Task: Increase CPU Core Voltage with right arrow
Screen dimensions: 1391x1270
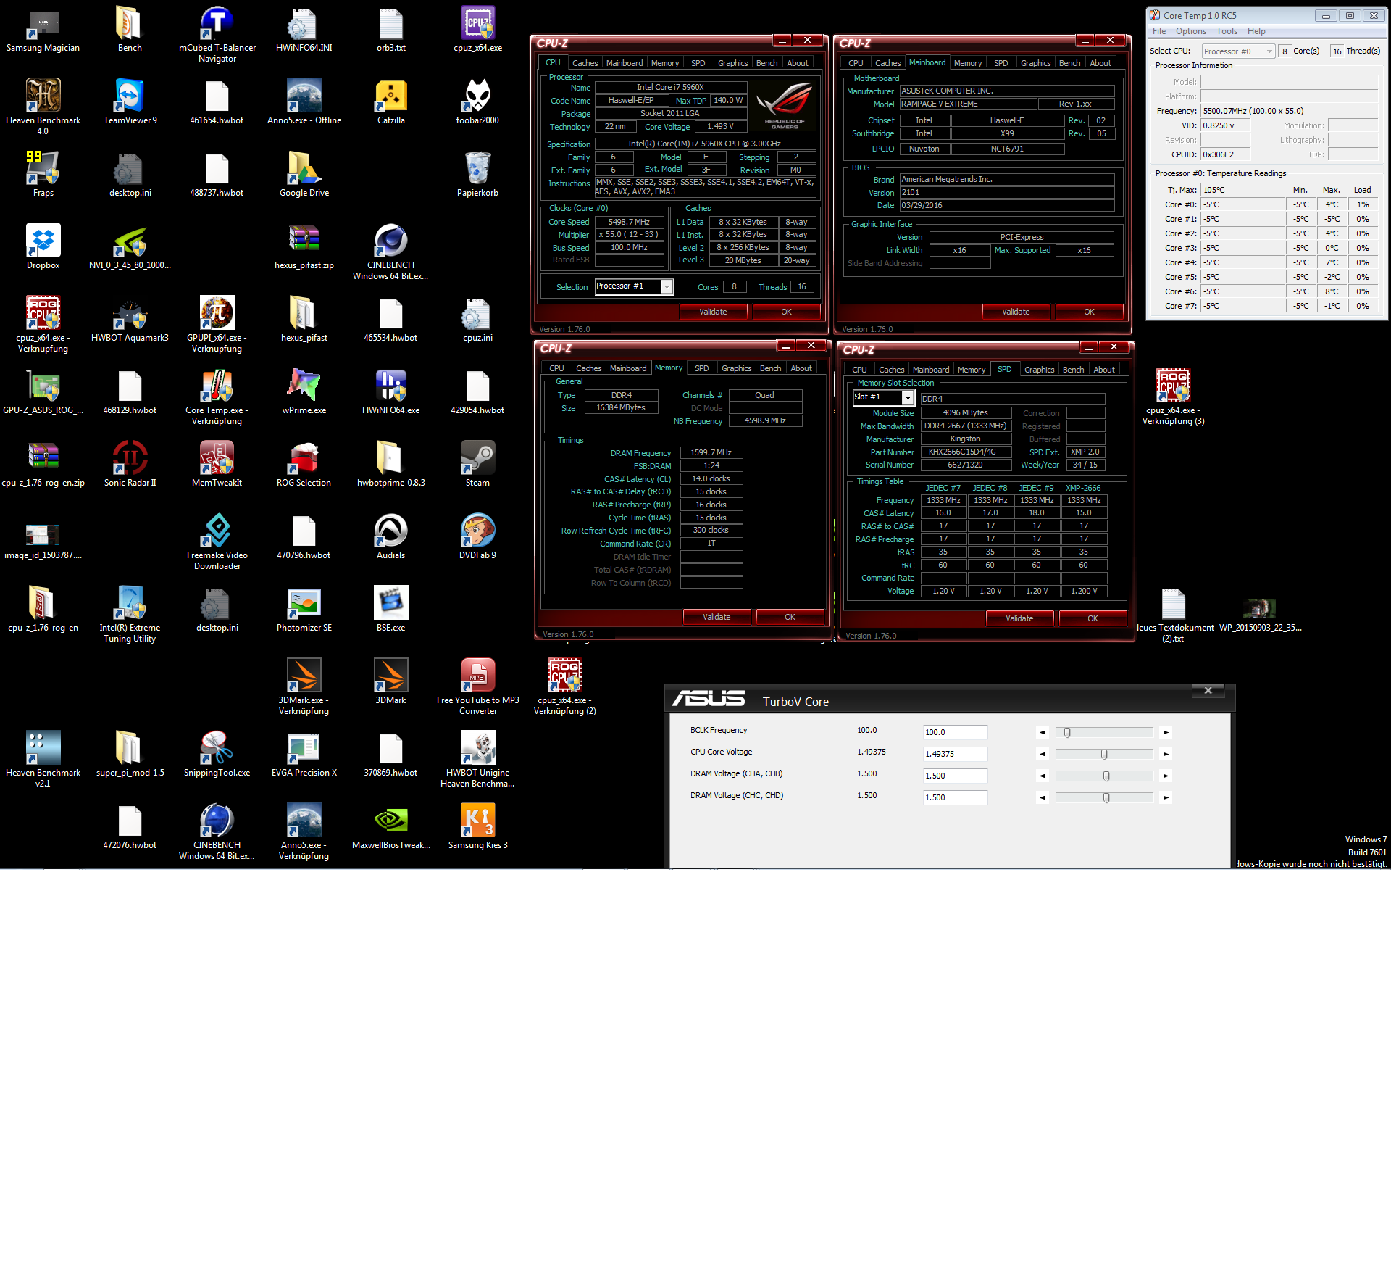Action: 1166,754
